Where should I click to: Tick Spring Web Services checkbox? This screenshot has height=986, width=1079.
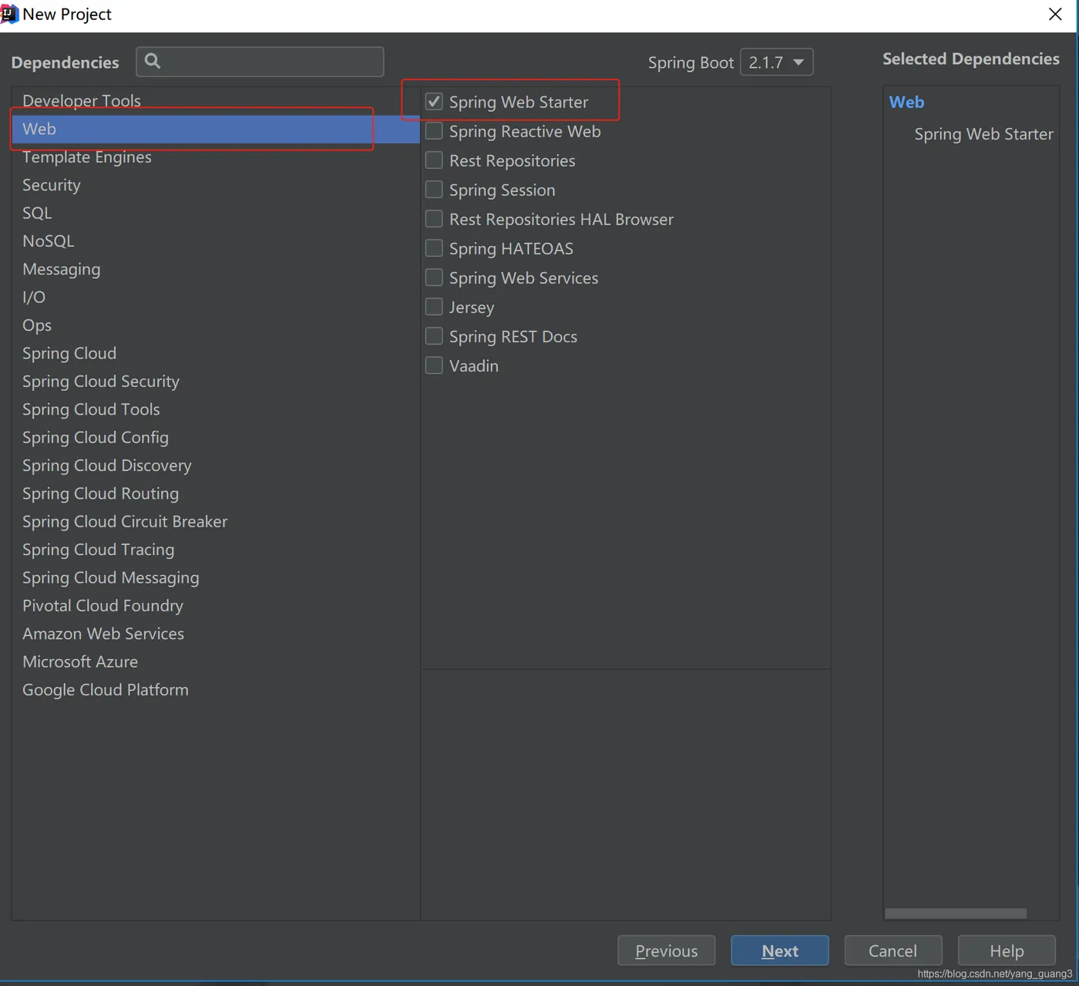434,278
